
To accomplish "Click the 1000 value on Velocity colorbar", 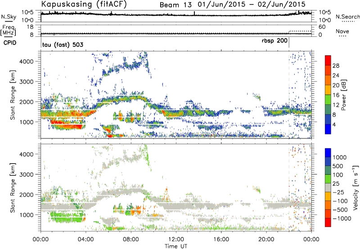I will click(340, 157).
